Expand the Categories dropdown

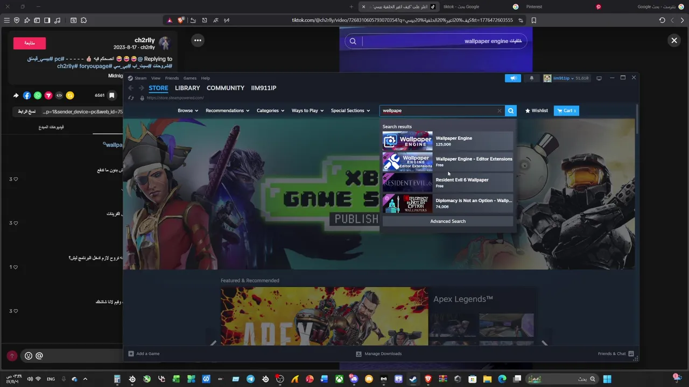(270, 111)
